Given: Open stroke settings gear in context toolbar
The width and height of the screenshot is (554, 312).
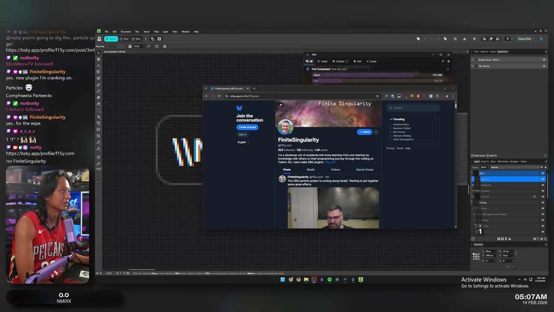Looking at the screenshot, I should point(164,46).
